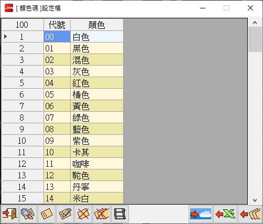
Task: Select code cell 00 in first row
Action: [57, 37]
